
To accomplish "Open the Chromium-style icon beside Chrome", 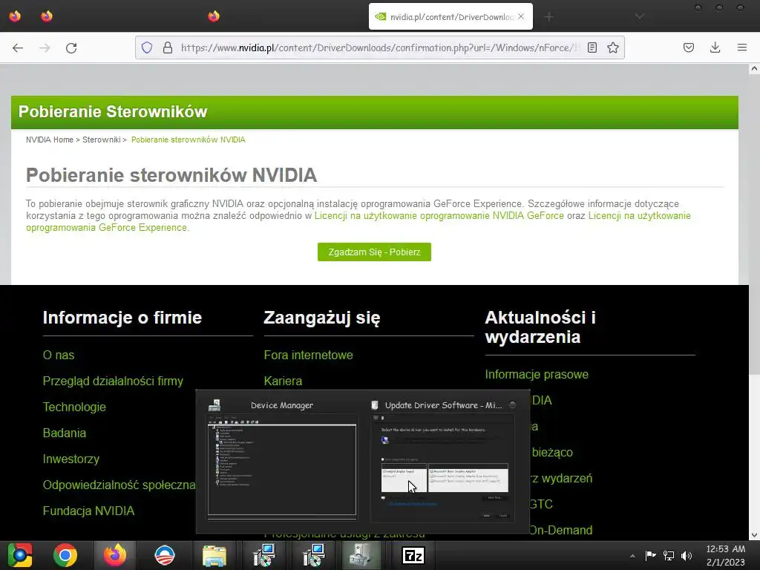I will coord(19,555).
